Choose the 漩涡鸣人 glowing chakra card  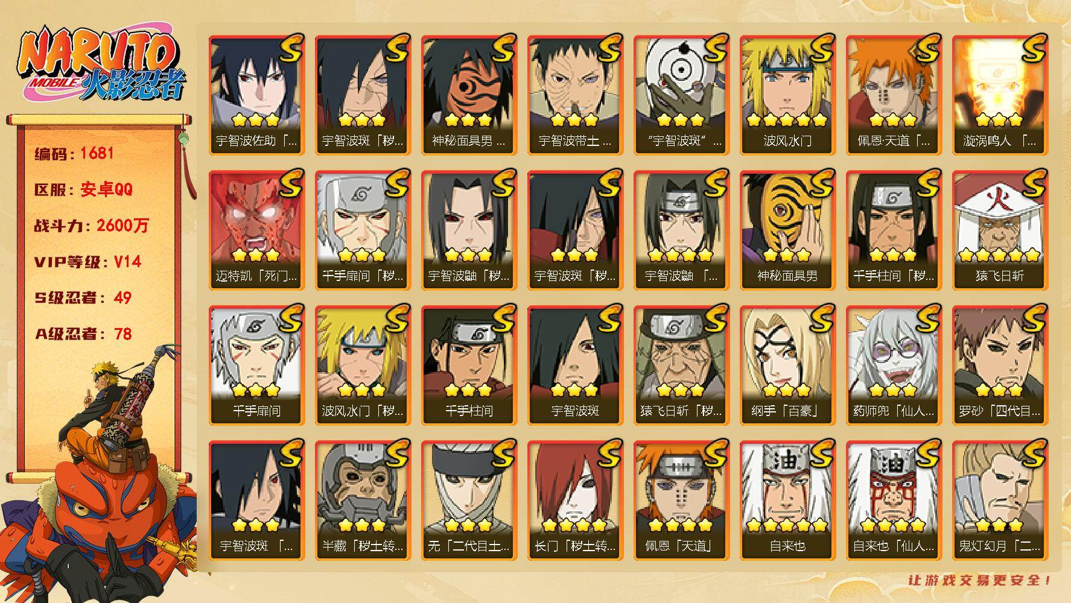(x=1000, y=95)
